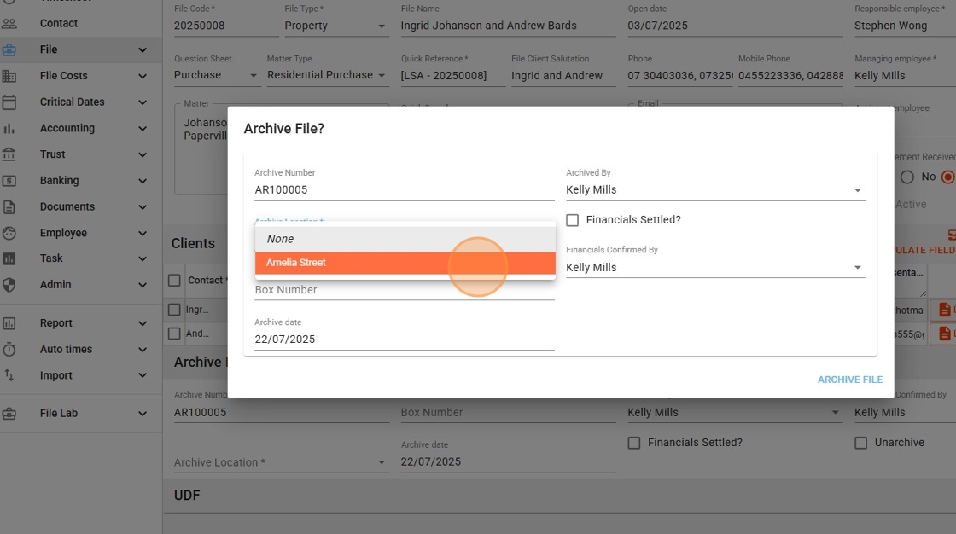Click the Critical Dates calendar icon
This screenshot has width=956, height=534.
(9, 102)
